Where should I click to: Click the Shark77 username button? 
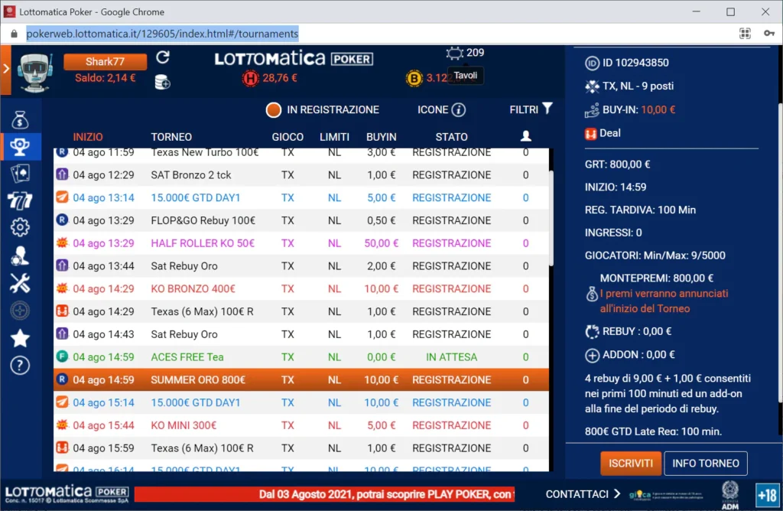pos(105,61)
